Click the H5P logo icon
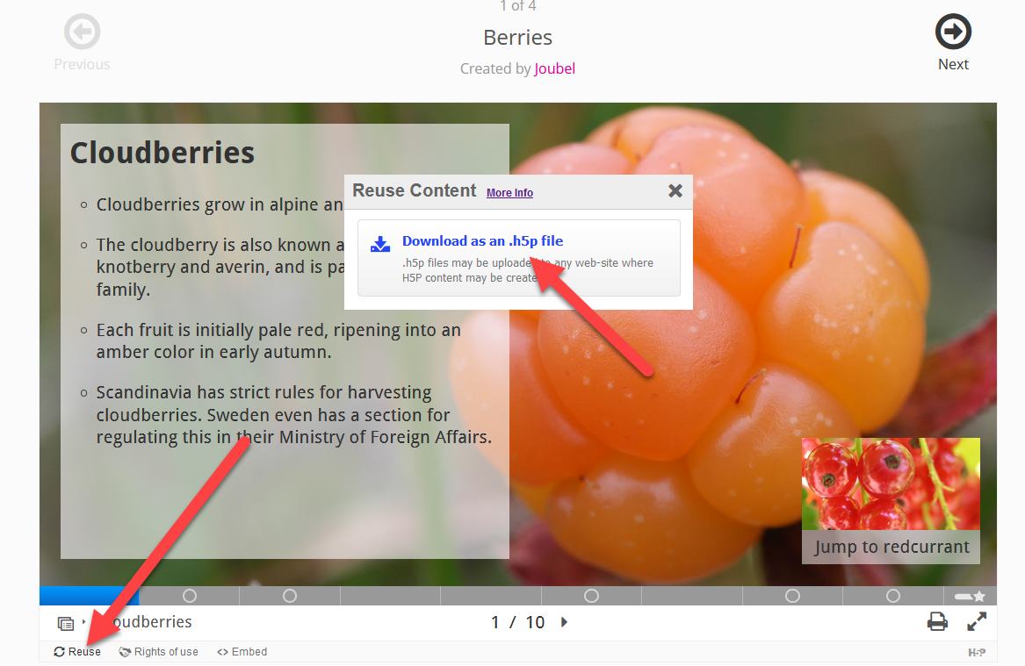The height and width of the screenshot is (666, 1025). coord(977,652)
